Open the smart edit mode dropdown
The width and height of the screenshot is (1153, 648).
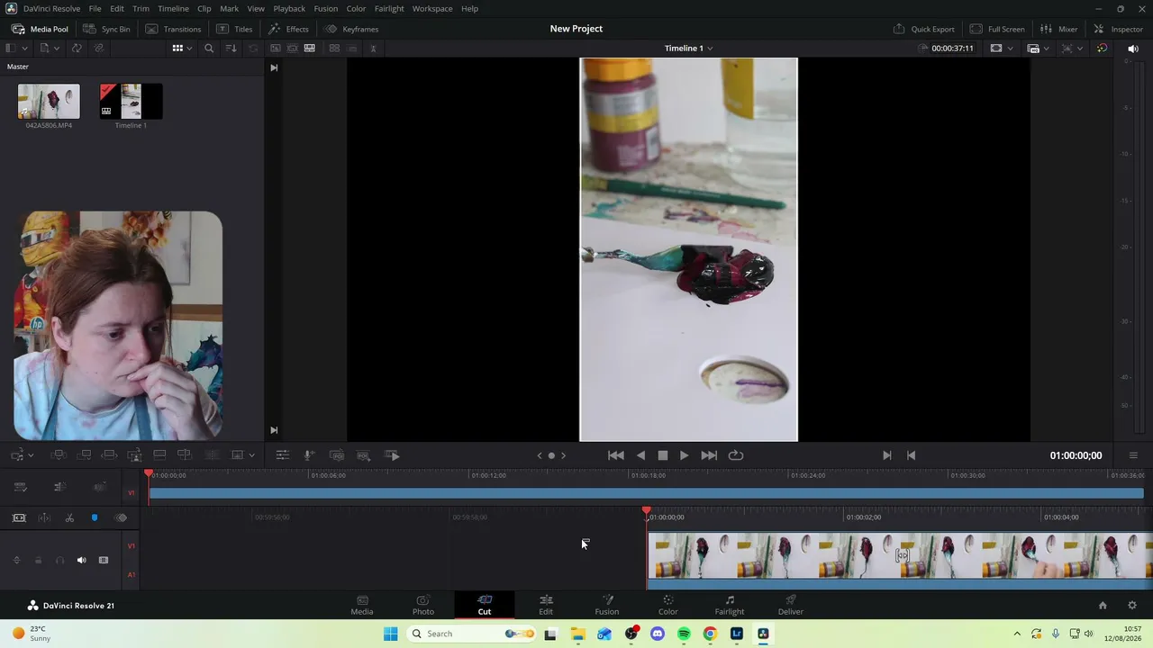32,455
